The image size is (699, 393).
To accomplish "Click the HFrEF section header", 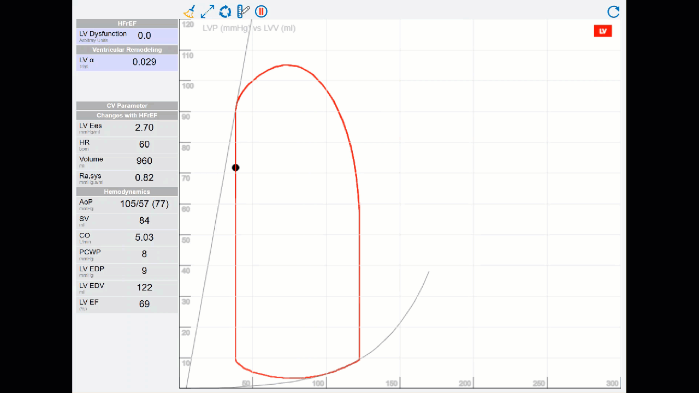I will 127,23.
